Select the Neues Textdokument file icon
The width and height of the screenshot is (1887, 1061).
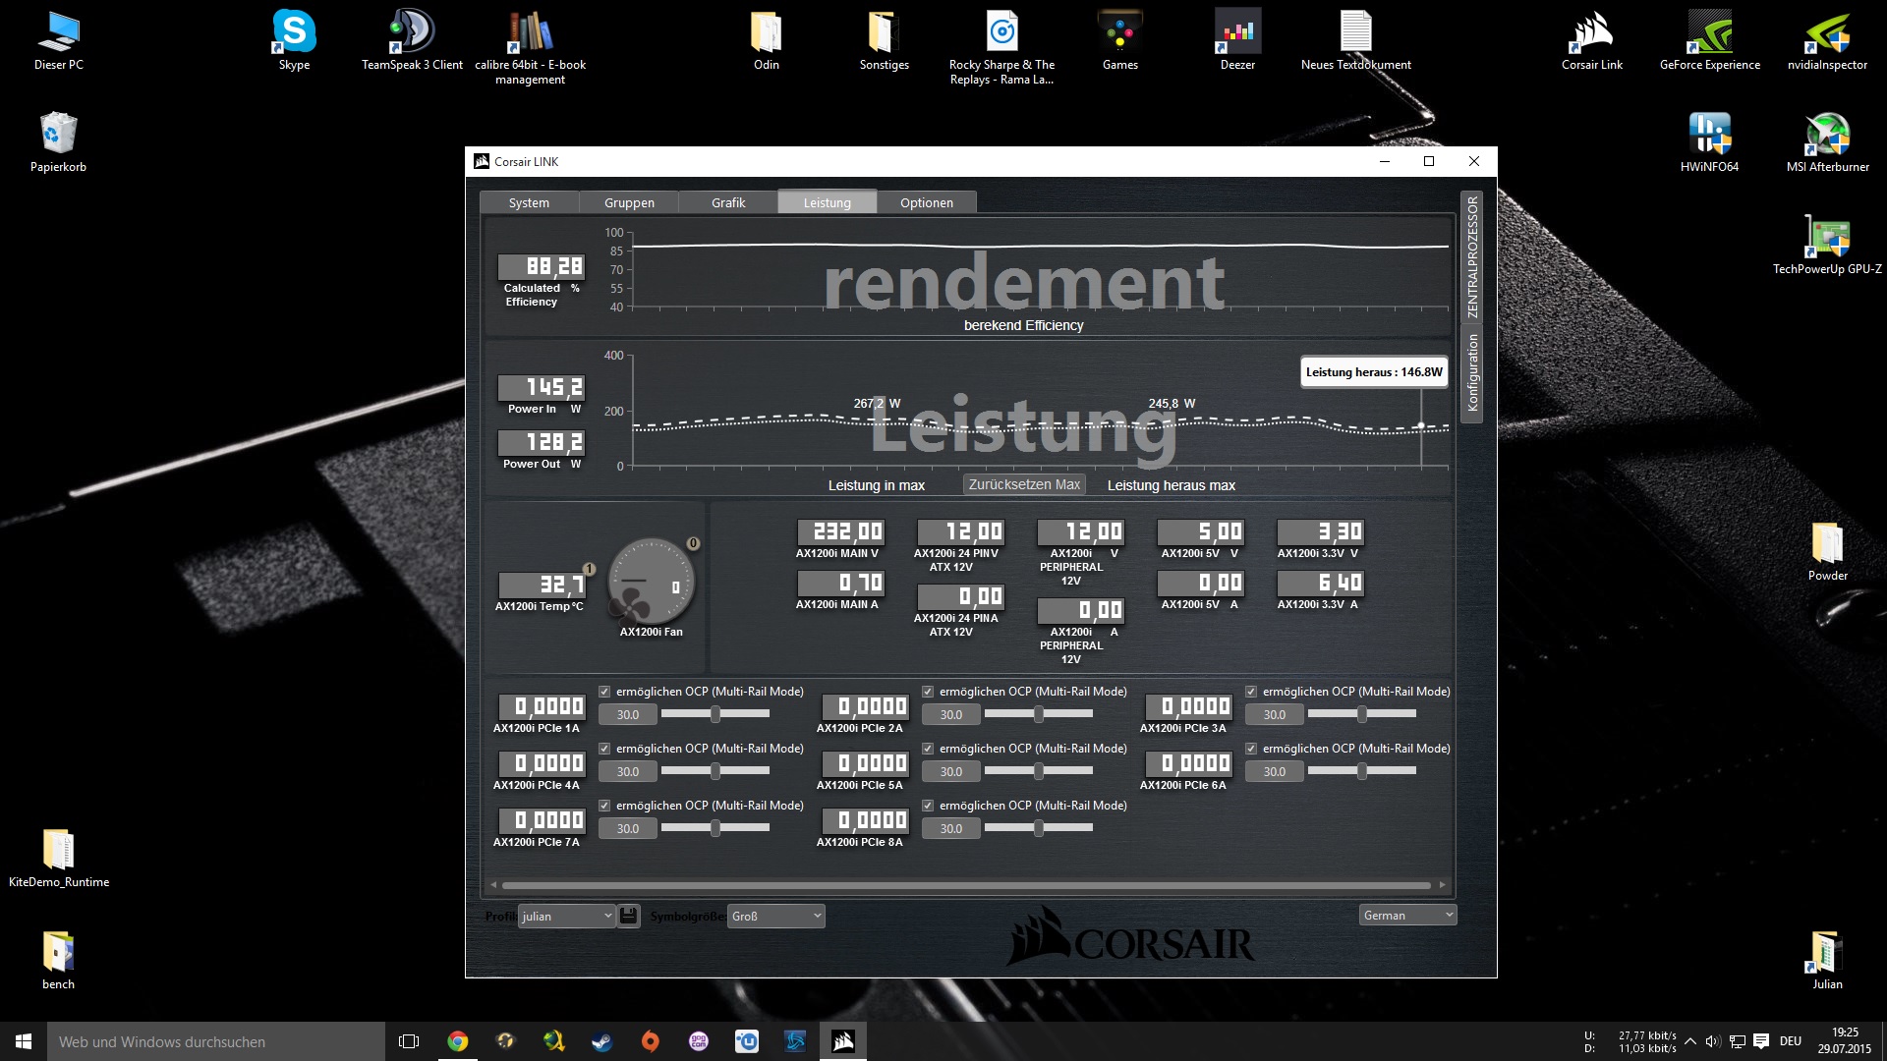[x=1355, y=40]
